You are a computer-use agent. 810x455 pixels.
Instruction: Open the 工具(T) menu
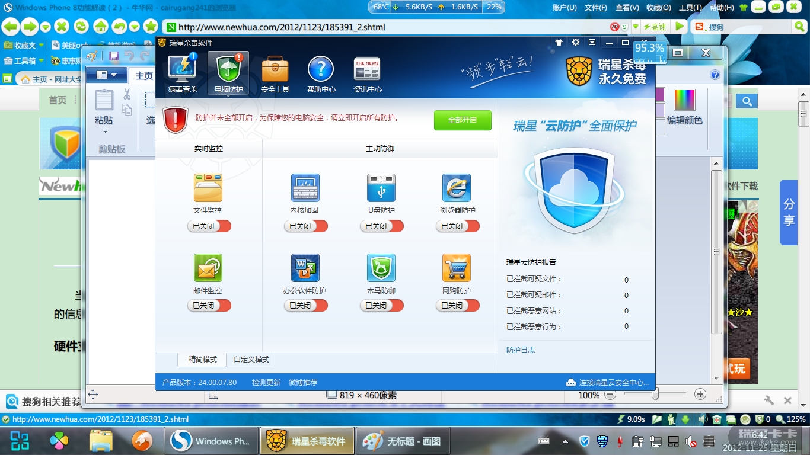coord(690,8)
